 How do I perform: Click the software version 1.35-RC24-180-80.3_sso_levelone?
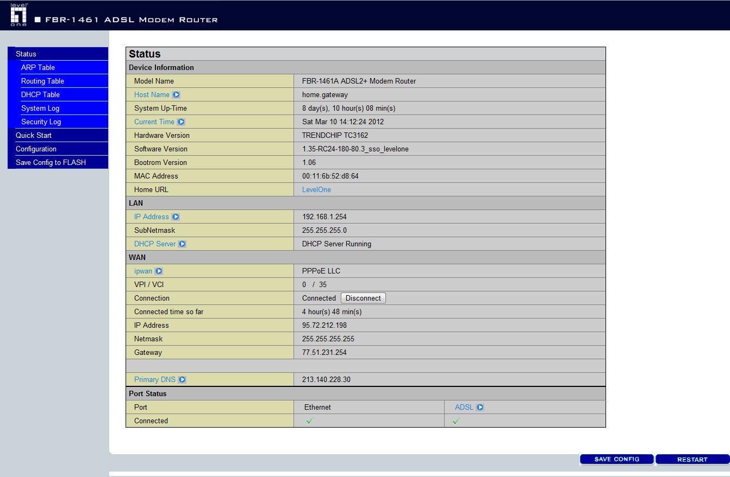[355, 149]
